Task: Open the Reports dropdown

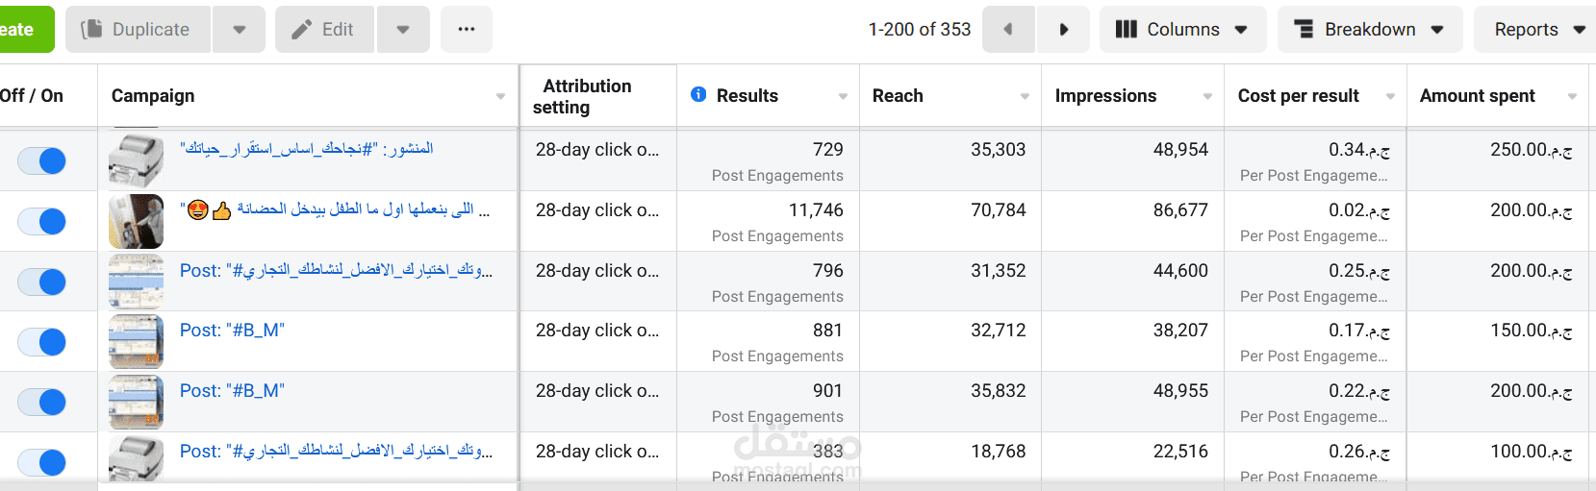Action: tap(1538, 30)
